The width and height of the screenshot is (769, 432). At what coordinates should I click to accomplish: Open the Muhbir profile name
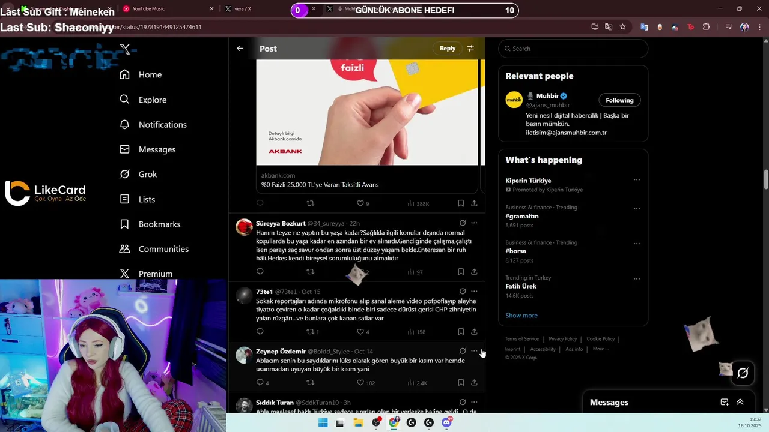pyautogui.click(x=547, y=96)
